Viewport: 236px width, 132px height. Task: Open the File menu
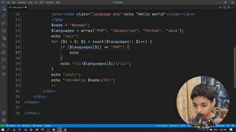[8, 2]
